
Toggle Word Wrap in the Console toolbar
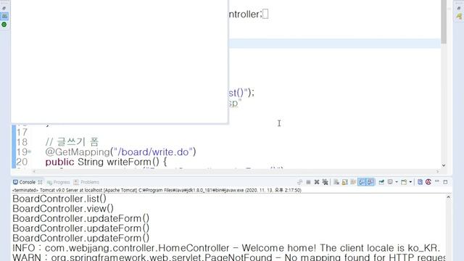[353, 182]
